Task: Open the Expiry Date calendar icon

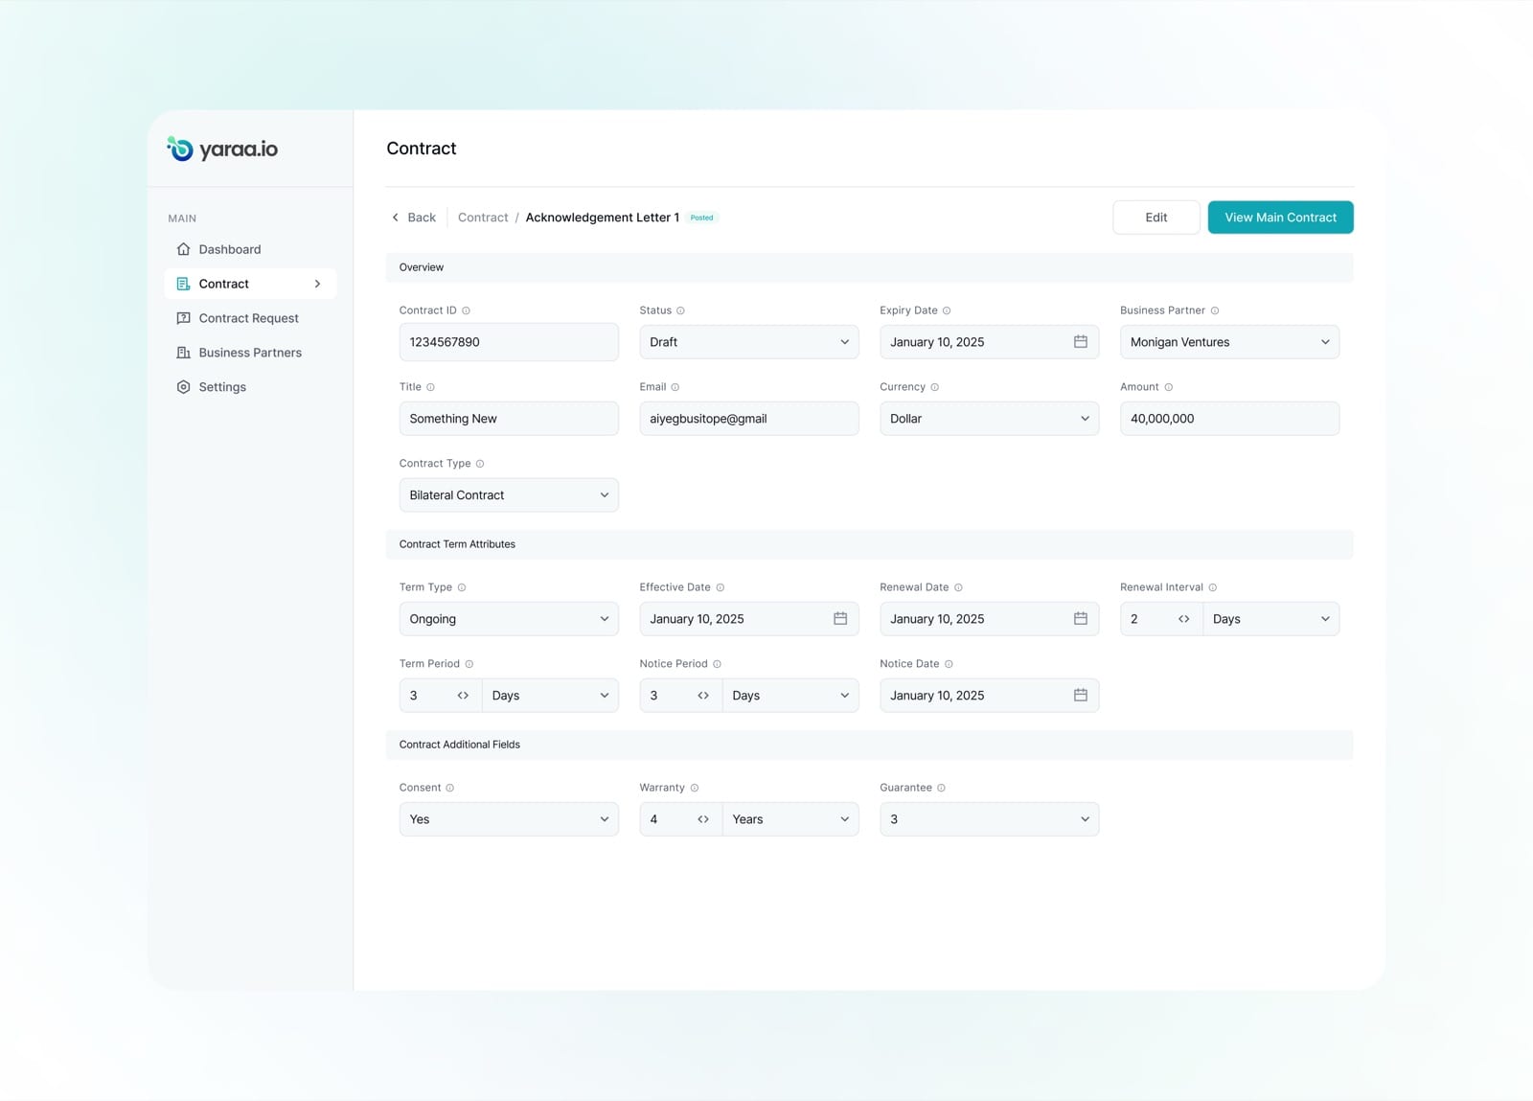Action: 1080,342
